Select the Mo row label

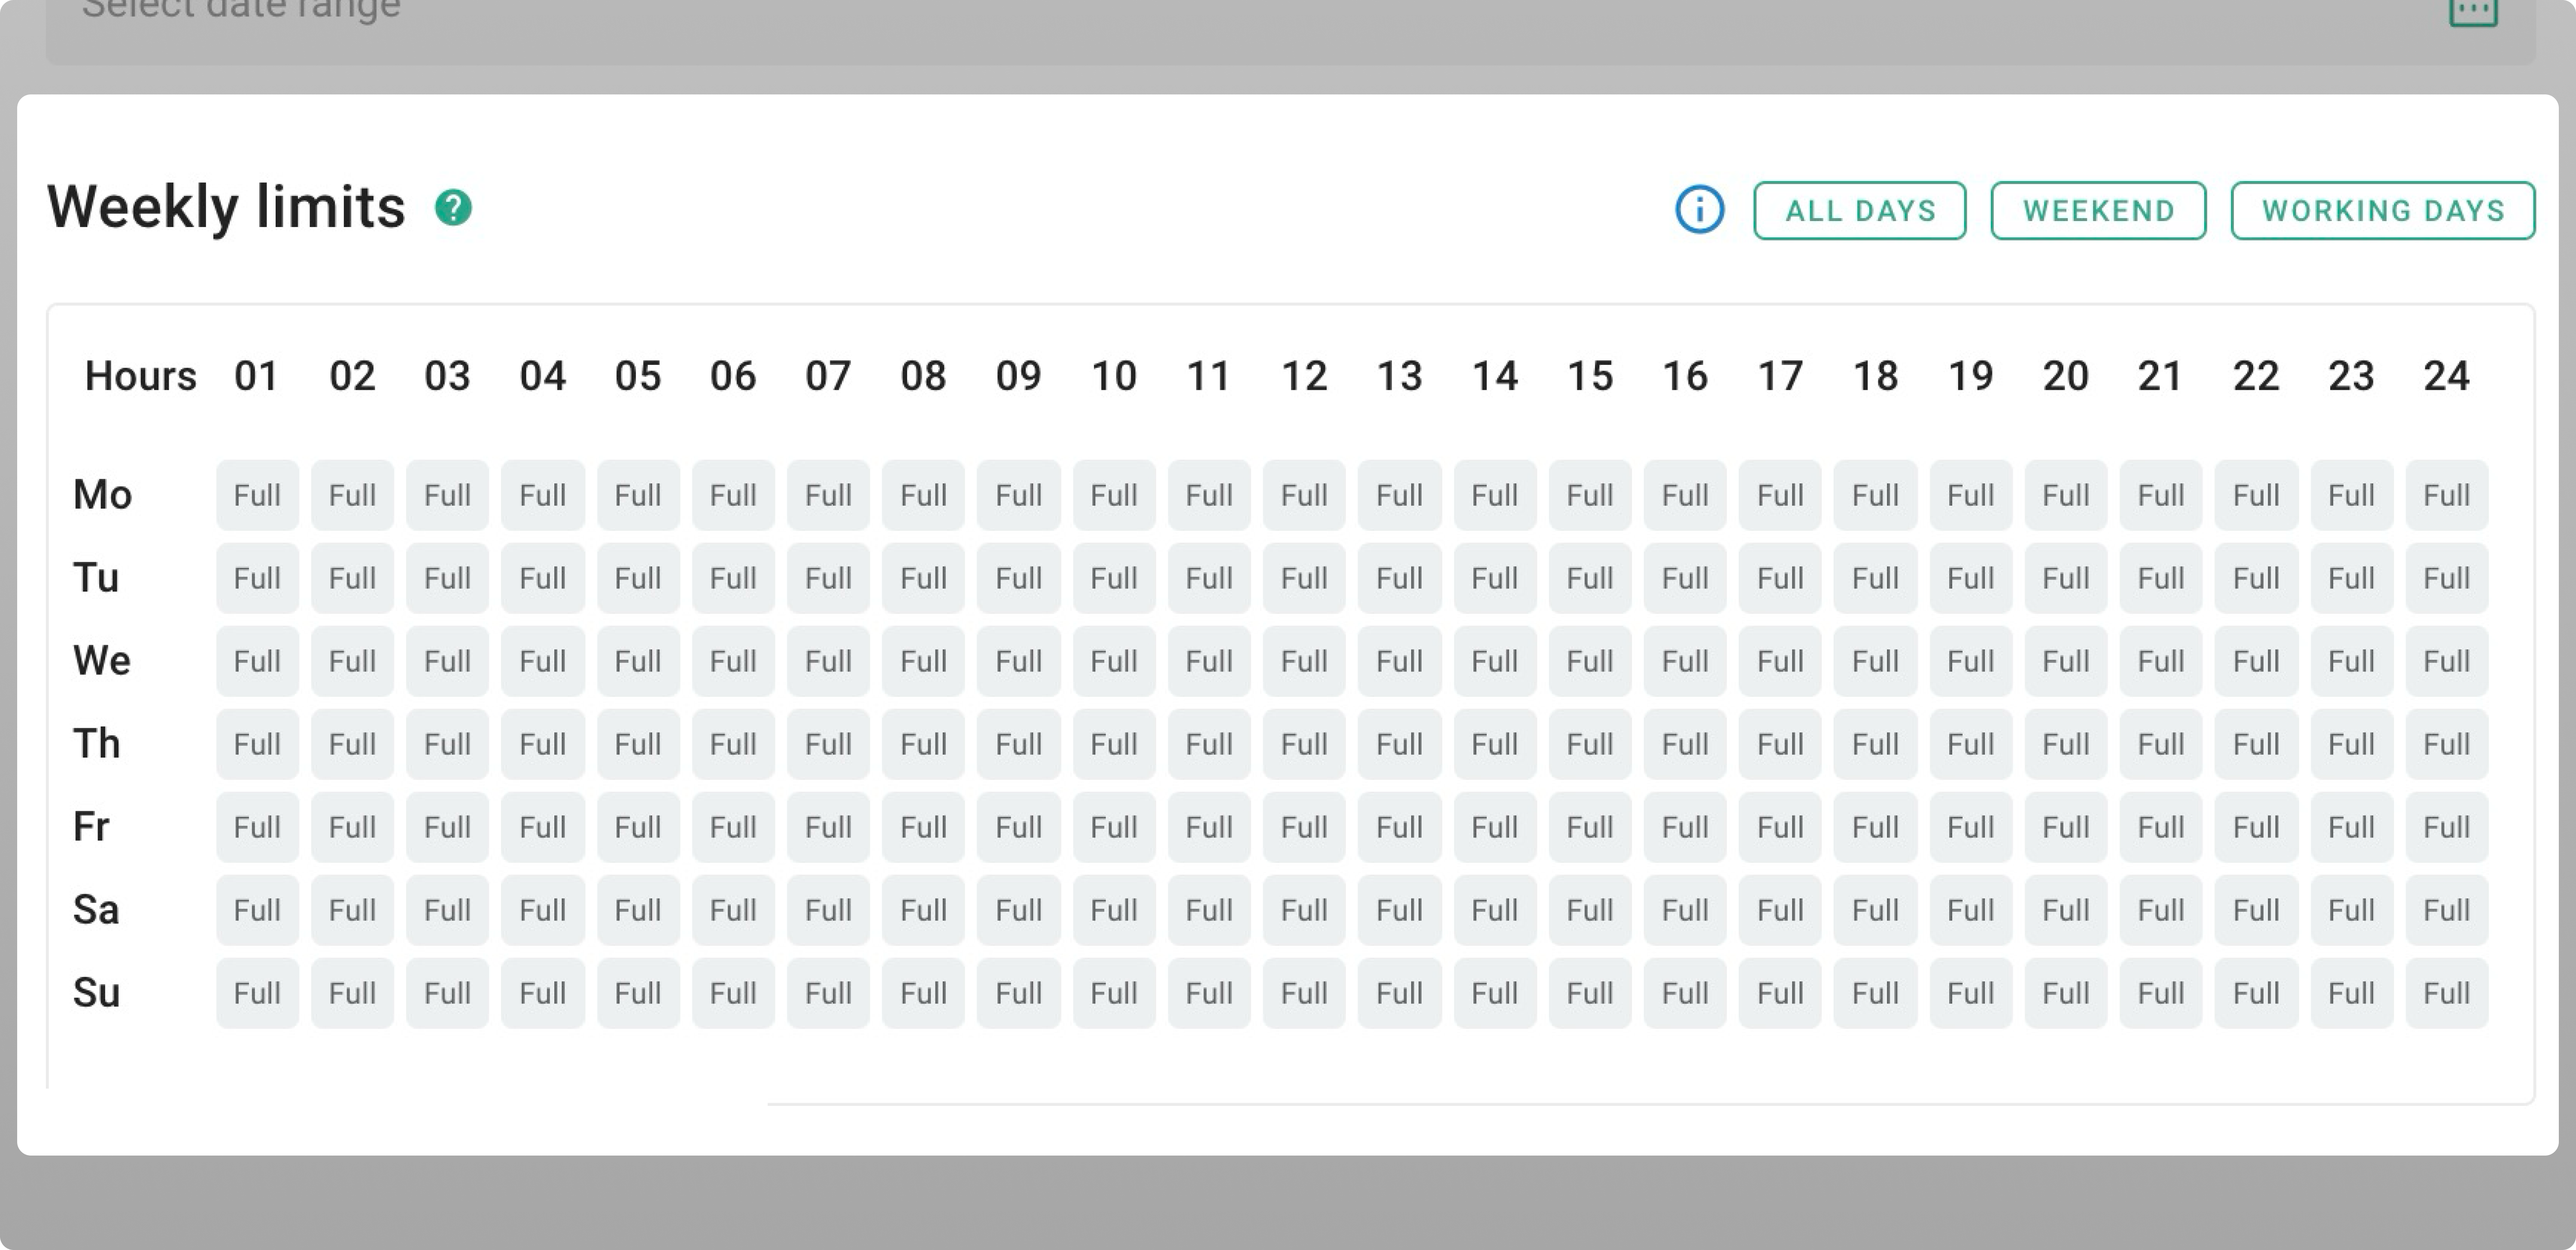click(103, 494)
